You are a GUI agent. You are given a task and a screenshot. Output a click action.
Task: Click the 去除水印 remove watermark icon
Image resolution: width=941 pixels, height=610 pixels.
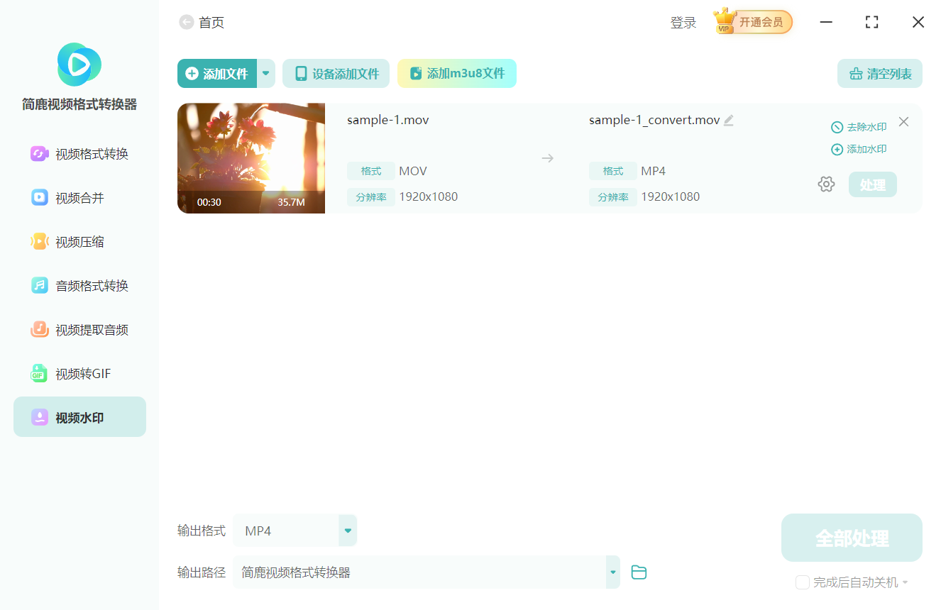pos(859,127)
